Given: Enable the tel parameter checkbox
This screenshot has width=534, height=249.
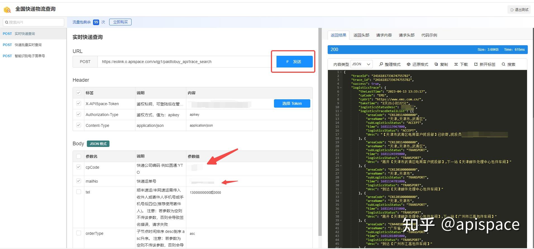Looking at the screenshot, I should tap(78, 192).
